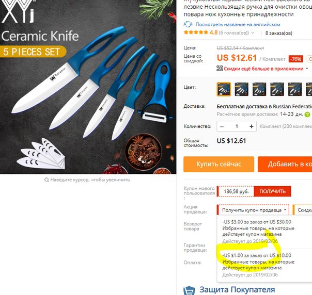Pick the third color variant thumbnail
This screenshot has width=312, height=295.
click(259, 89)
